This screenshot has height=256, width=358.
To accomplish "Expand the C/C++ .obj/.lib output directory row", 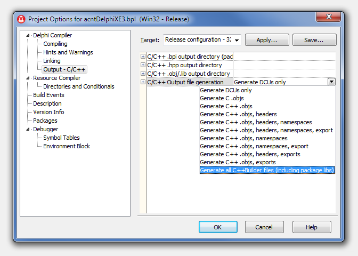I will pyautogui.click(x=143, y=74).
